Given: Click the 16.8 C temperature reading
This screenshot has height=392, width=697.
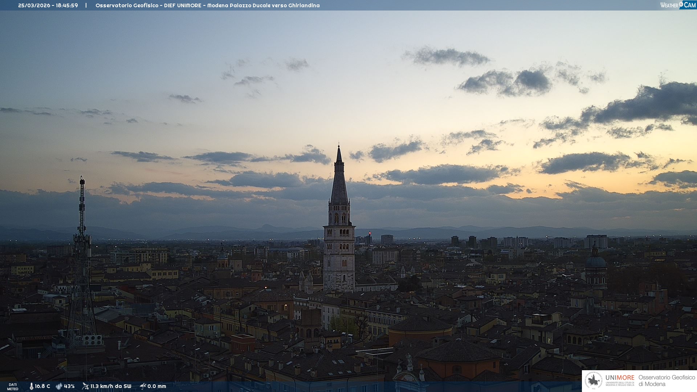Looking at the screenshot, I should point(42,386).
